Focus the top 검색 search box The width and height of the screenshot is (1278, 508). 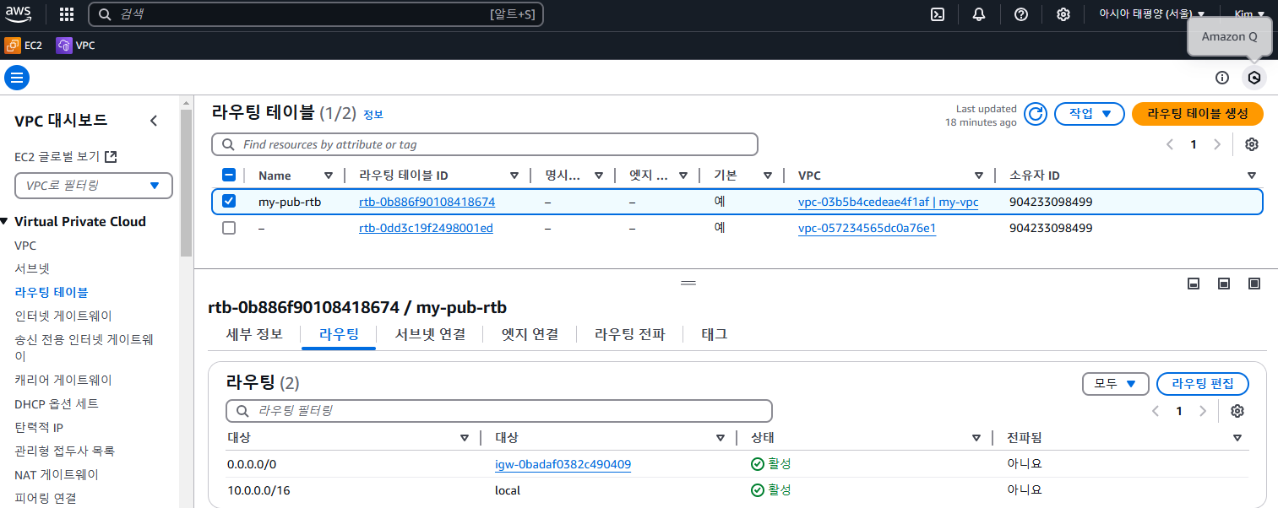316,14
